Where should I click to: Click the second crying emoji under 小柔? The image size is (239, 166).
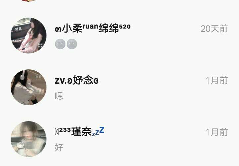click(72, 44)
